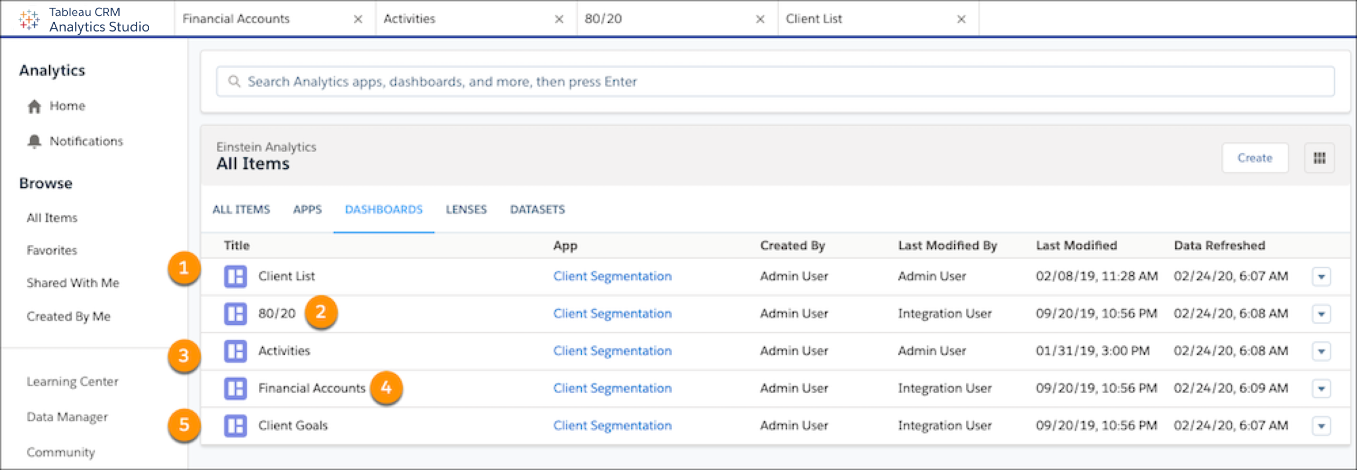The width and height of the screenshot is (1357, 470).
Task: Click the Title column header
Action: coord(237,246)
